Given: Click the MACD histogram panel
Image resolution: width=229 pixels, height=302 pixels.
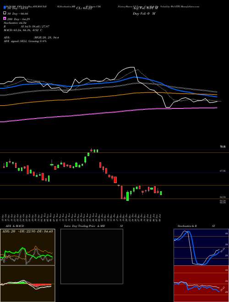Looking at the screenshot, I should (27, 284).
